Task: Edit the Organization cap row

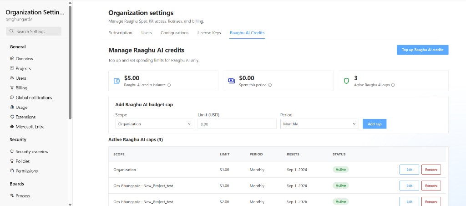Action: pyautogui.click(x=409, y=170)
